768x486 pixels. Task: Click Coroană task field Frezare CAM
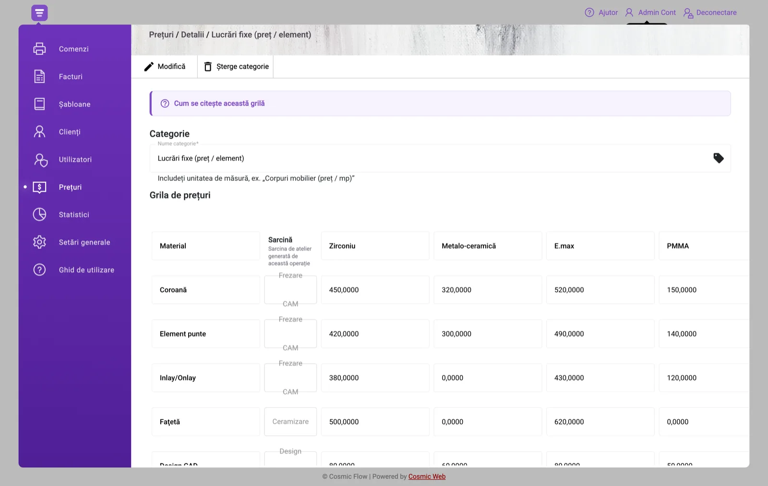pyautogui.click(x=290, y=290)
